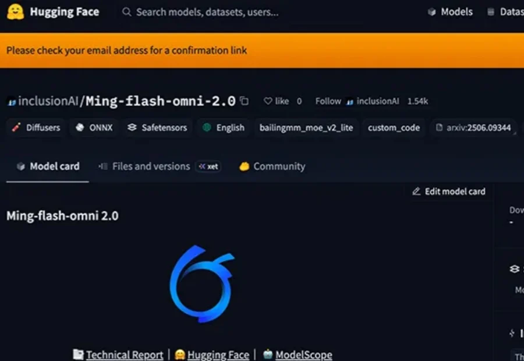Viewport: 524px width, 361px height.
Task: Click the blue Ming model logo image
Action: [x=201, y=285]
